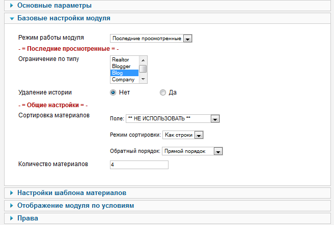Collapse Базовые настройки модуля using its arrow

tap(12, 18)
